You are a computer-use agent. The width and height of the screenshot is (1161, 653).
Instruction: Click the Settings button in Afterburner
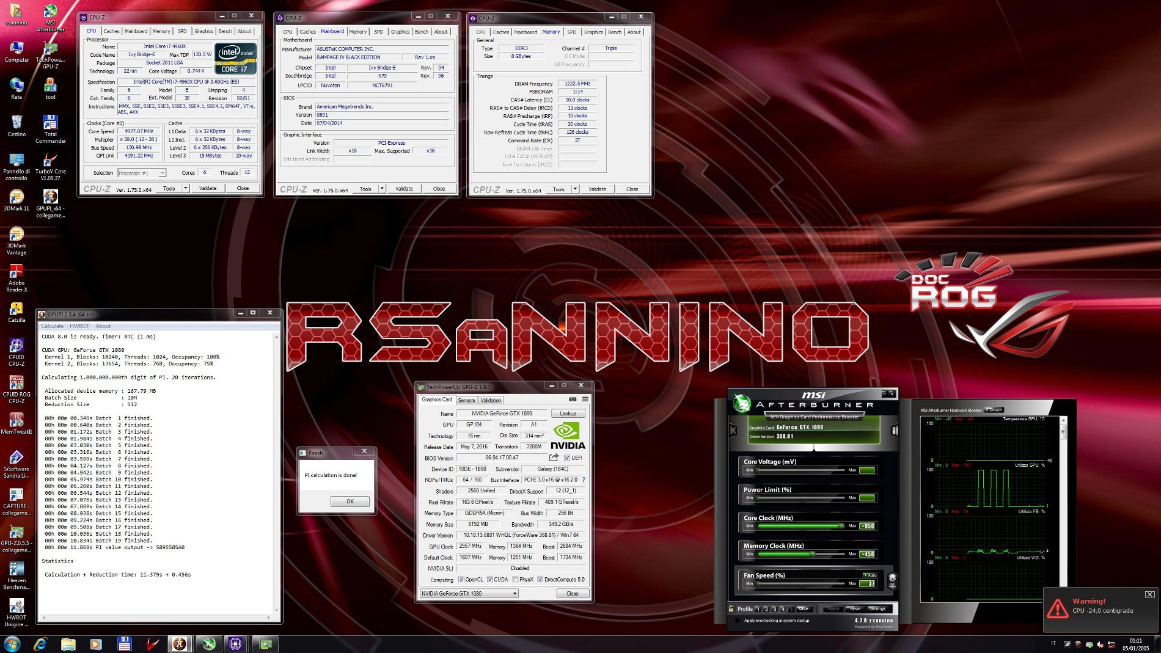pos(876,608)
